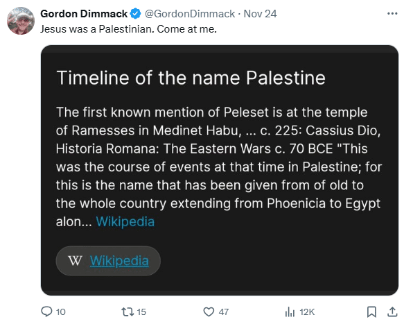Click the 15 reposts count
Image resolution: width=404 pixels, height=324 pixels.
[141, 312]
